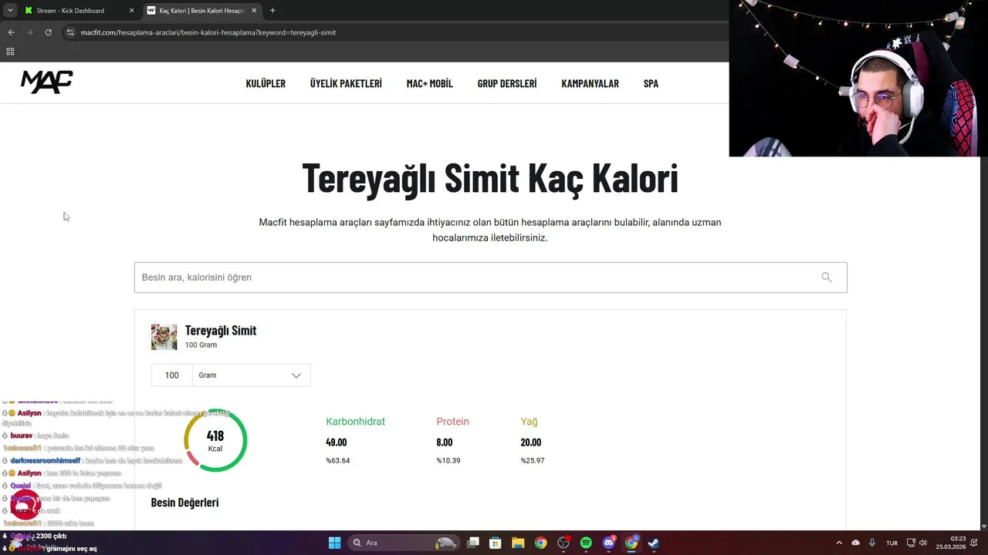Click the taskbar Ara search box

tap(404, 543)
